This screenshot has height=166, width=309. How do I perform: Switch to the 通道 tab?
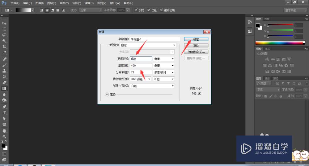[267, 79]
